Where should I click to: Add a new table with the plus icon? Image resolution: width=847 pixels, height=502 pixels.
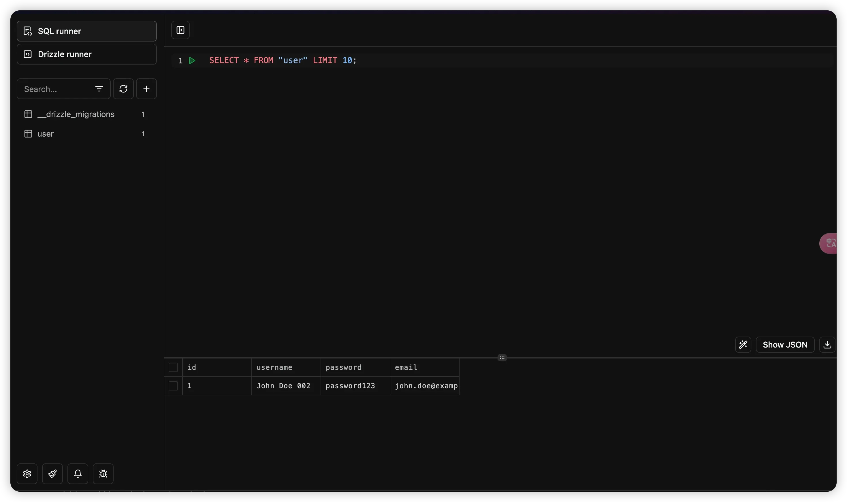(146, 89)
